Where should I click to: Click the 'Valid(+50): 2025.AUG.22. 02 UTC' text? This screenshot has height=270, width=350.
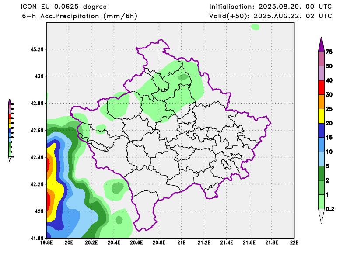(270, 16)
